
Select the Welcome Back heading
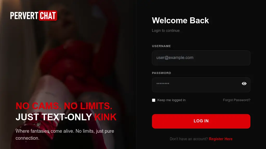point(180,20)
